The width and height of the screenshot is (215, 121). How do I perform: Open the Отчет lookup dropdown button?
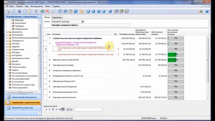tap(83, 22)
